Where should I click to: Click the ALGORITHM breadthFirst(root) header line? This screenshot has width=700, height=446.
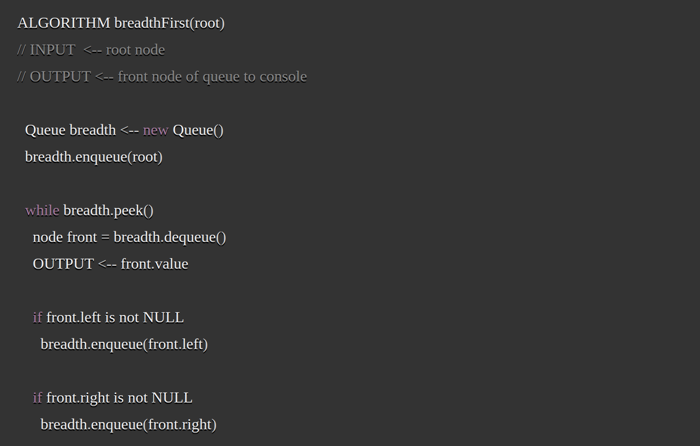[121, 23]
